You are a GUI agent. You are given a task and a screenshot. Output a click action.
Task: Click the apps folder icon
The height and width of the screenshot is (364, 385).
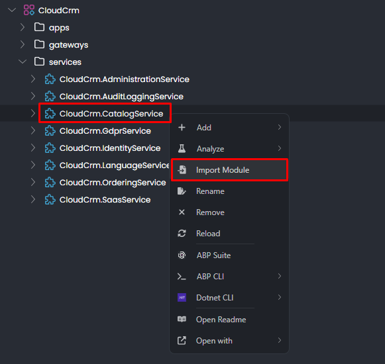(x=39, y=27)
